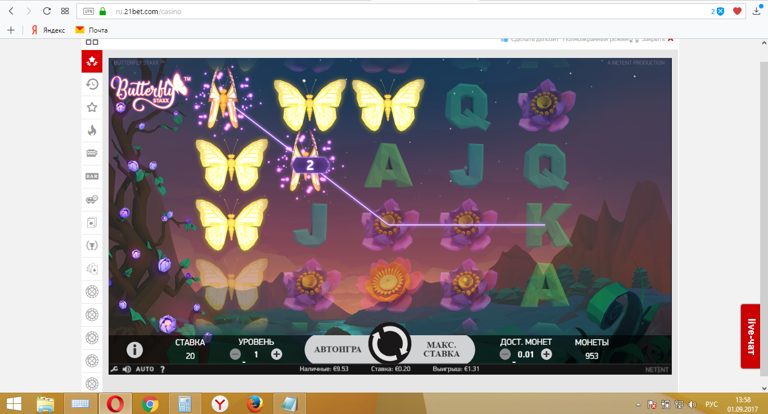Open the live-чат tab

(x=751, y=336)
